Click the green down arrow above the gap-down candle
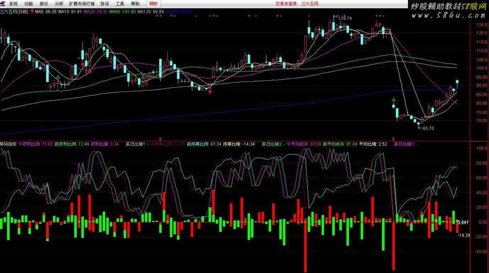The image size is (489, 273). point(393,100)
